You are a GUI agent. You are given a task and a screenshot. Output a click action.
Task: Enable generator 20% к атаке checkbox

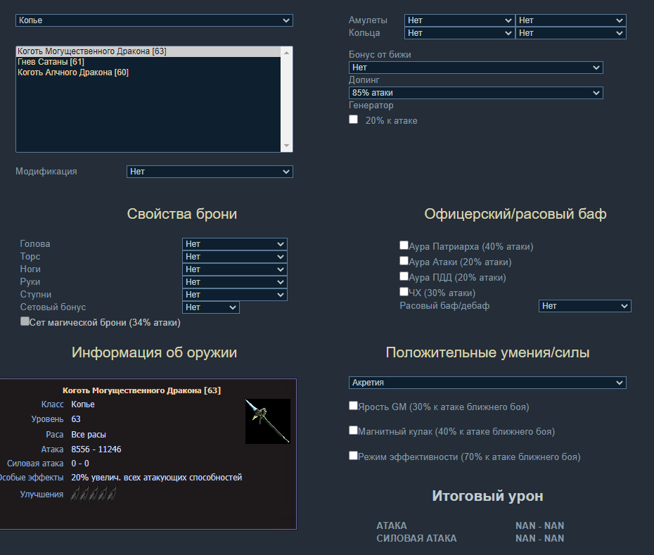pos(353,120)
